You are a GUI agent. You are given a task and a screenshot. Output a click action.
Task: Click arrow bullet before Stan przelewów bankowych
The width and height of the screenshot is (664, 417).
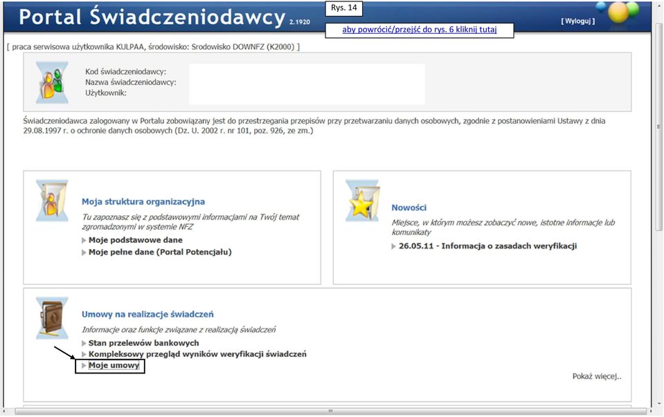click(84, 343)
